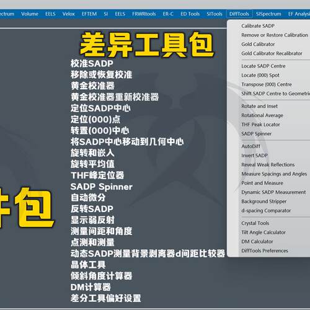Open the ER-C menu
Screen dimensions: 310x310
coord(168,14)
